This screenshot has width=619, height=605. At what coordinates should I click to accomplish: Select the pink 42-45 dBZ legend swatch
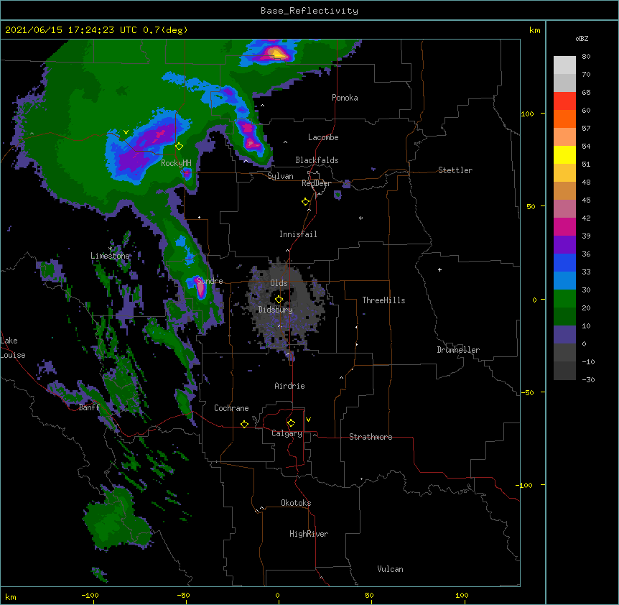564,208
